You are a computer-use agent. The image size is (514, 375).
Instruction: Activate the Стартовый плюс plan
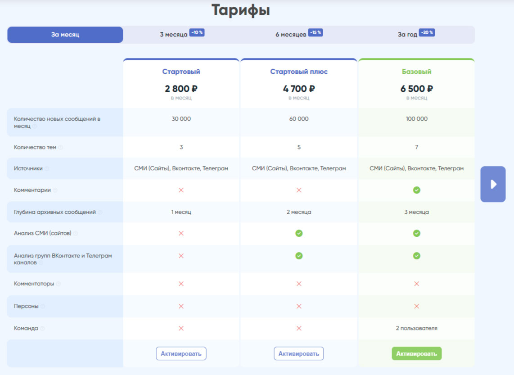pyautogui.click(x=298, y=353)
